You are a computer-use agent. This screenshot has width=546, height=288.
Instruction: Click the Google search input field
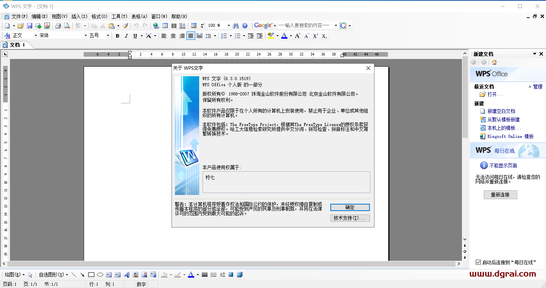[x=303, y=25]
